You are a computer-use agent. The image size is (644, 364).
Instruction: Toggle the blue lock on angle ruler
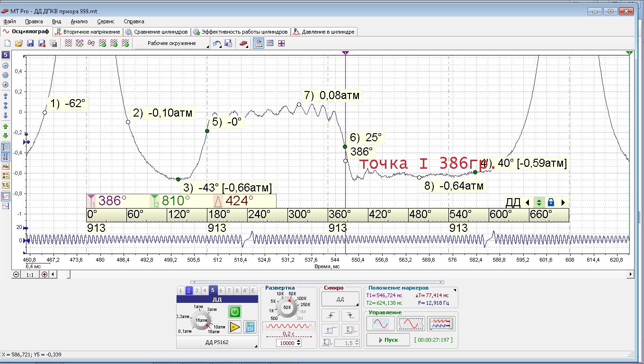(x=551, y=202)
